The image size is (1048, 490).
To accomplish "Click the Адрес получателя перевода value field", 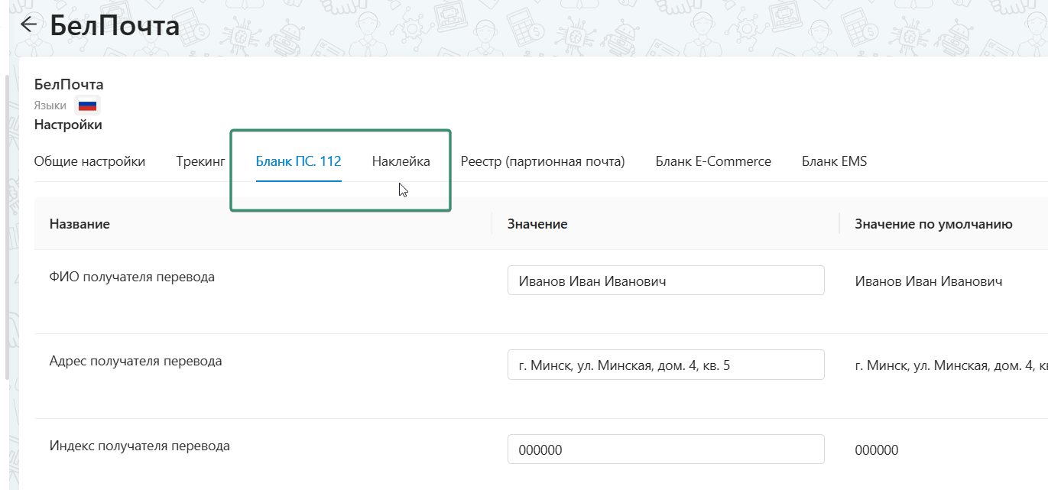I will pyautogui.click(x=666, y=365).
